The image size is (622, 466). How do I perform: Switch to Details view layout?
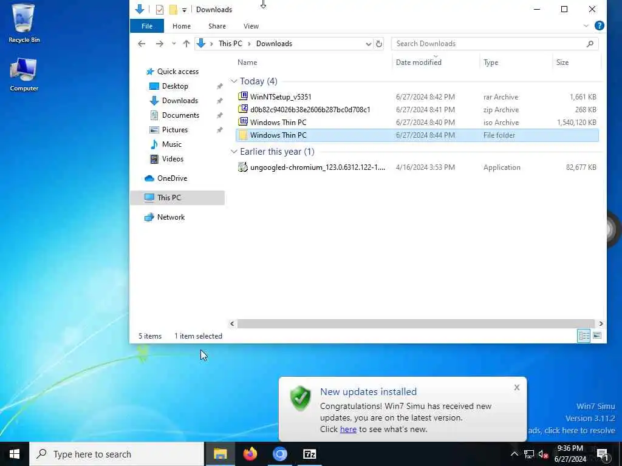point(584,336)
